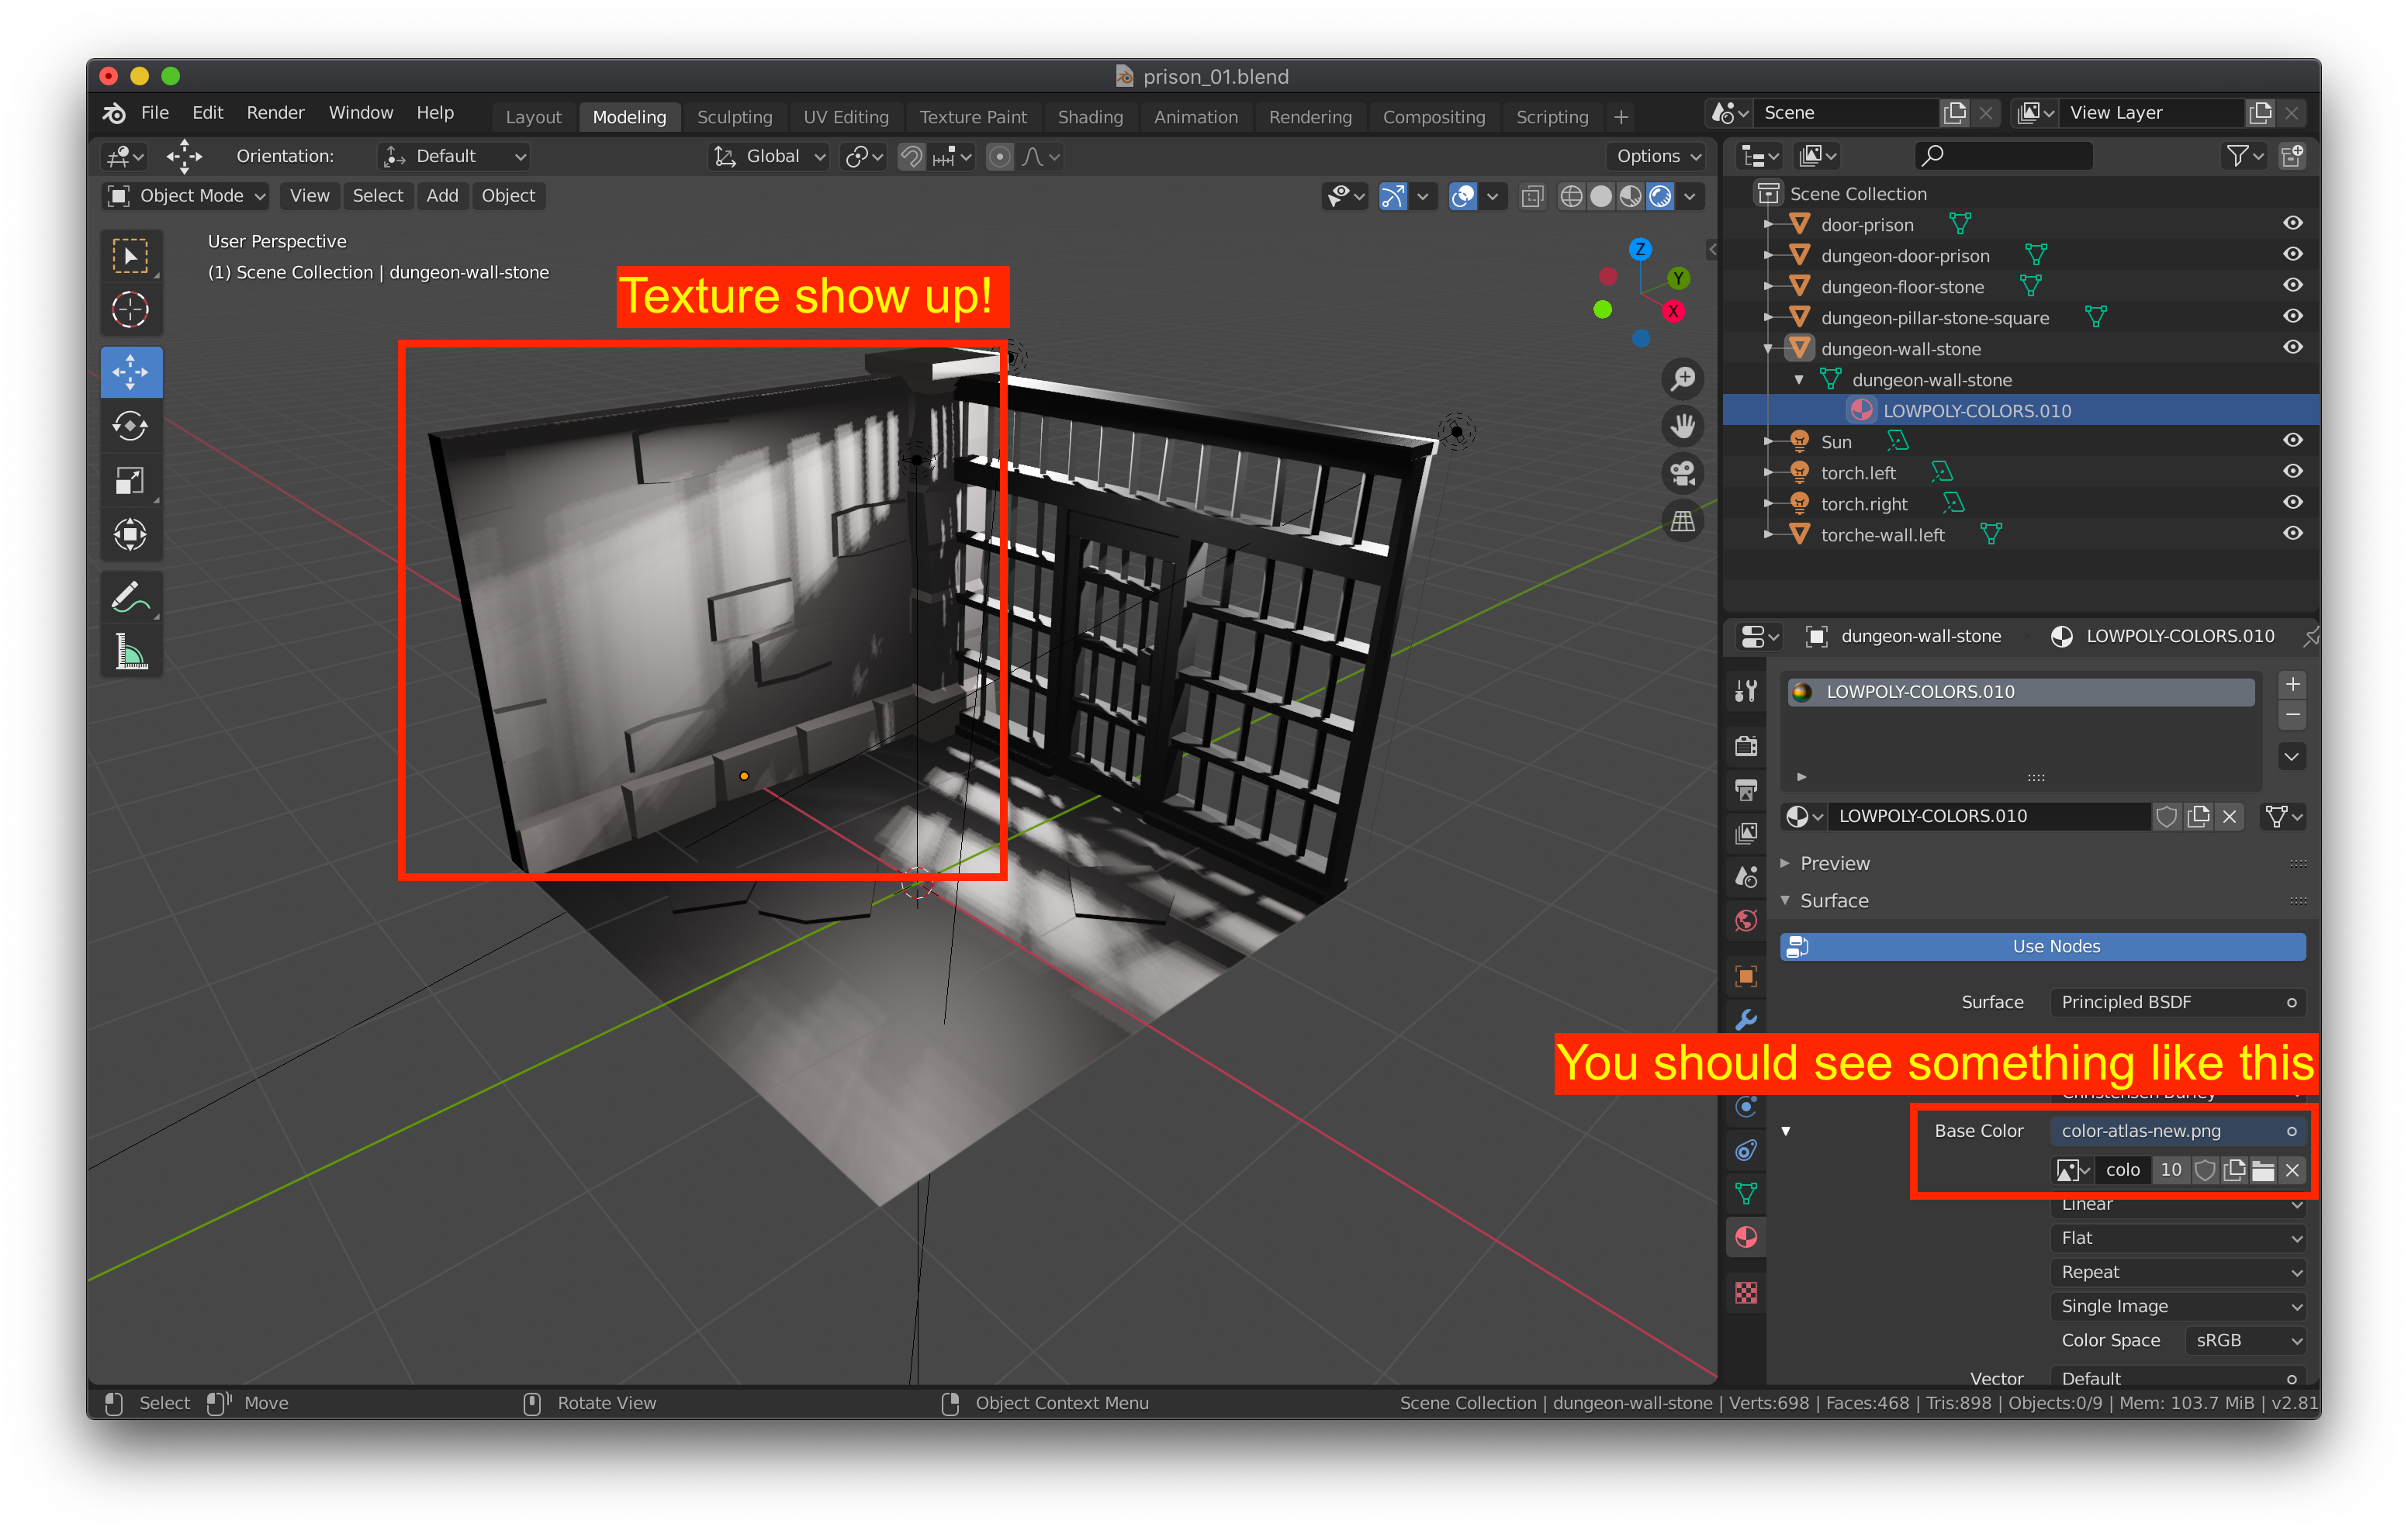2408x1534 pixels.
Task: Open the Output properties tab
Action: tap(1746, 790)
